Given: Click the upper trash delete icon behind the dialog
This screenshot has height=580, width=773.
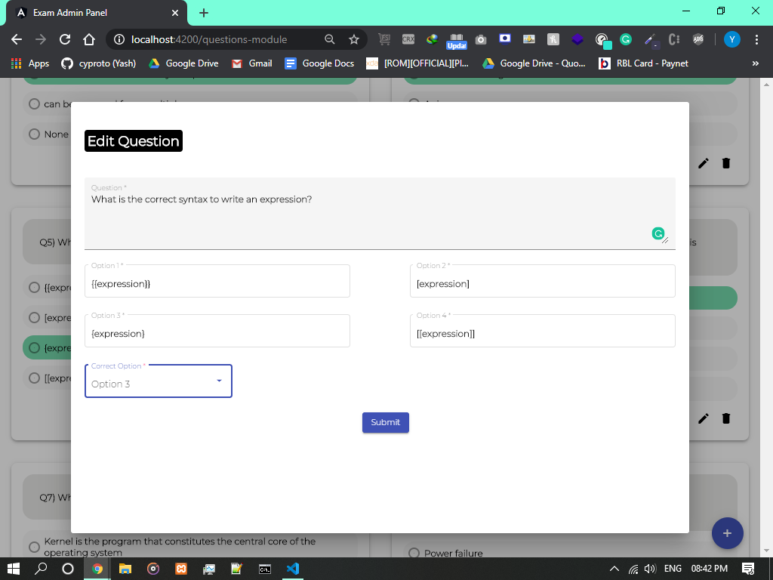Looking at the screenshot, I should [x=726, y=163].
